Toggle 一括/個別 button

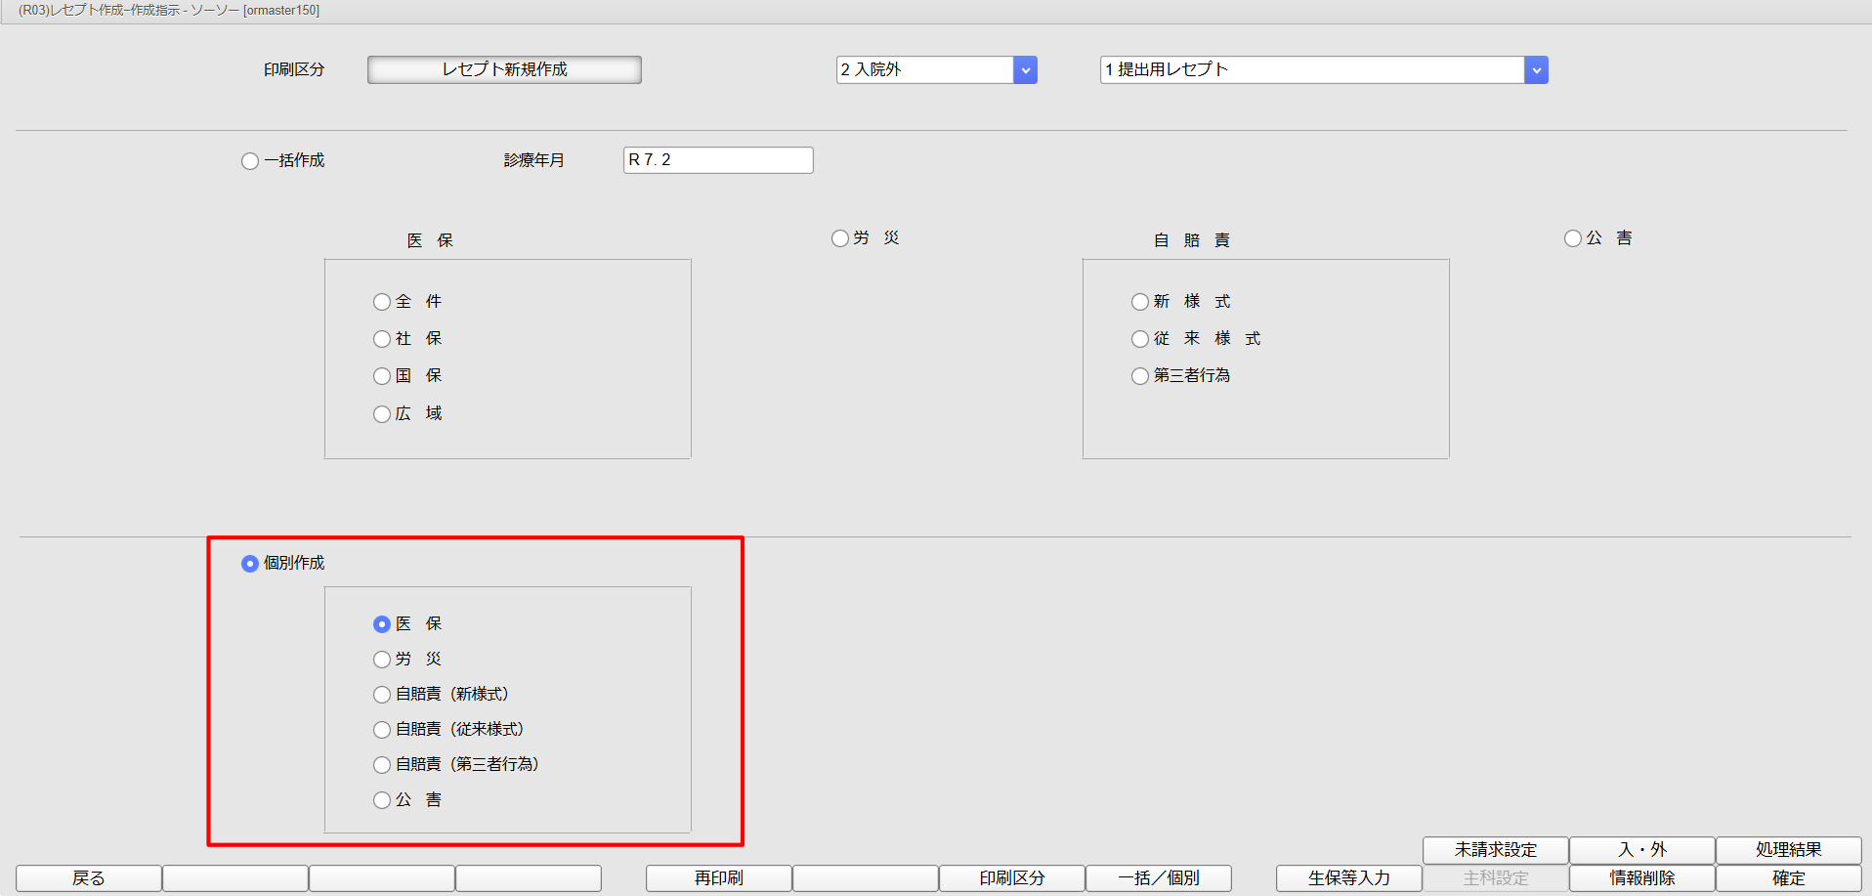click(x=1159, y=878)
